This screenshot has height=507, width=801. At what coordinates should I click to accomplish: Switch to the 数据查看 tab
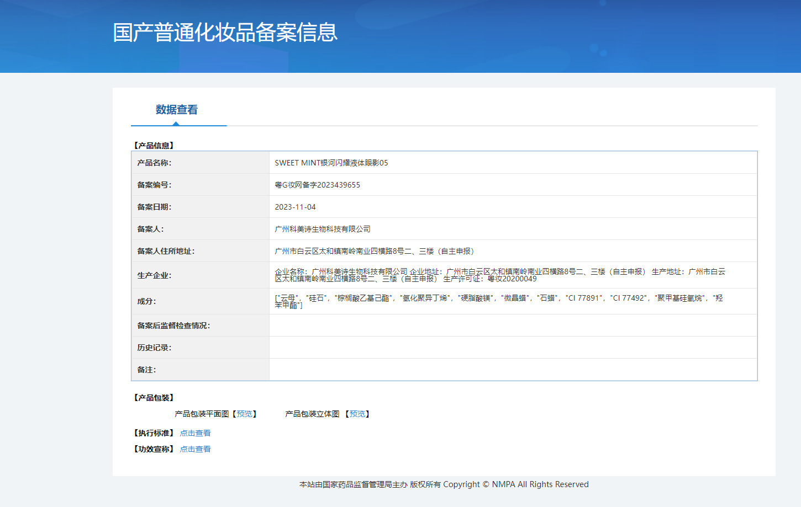pos(177,110)
